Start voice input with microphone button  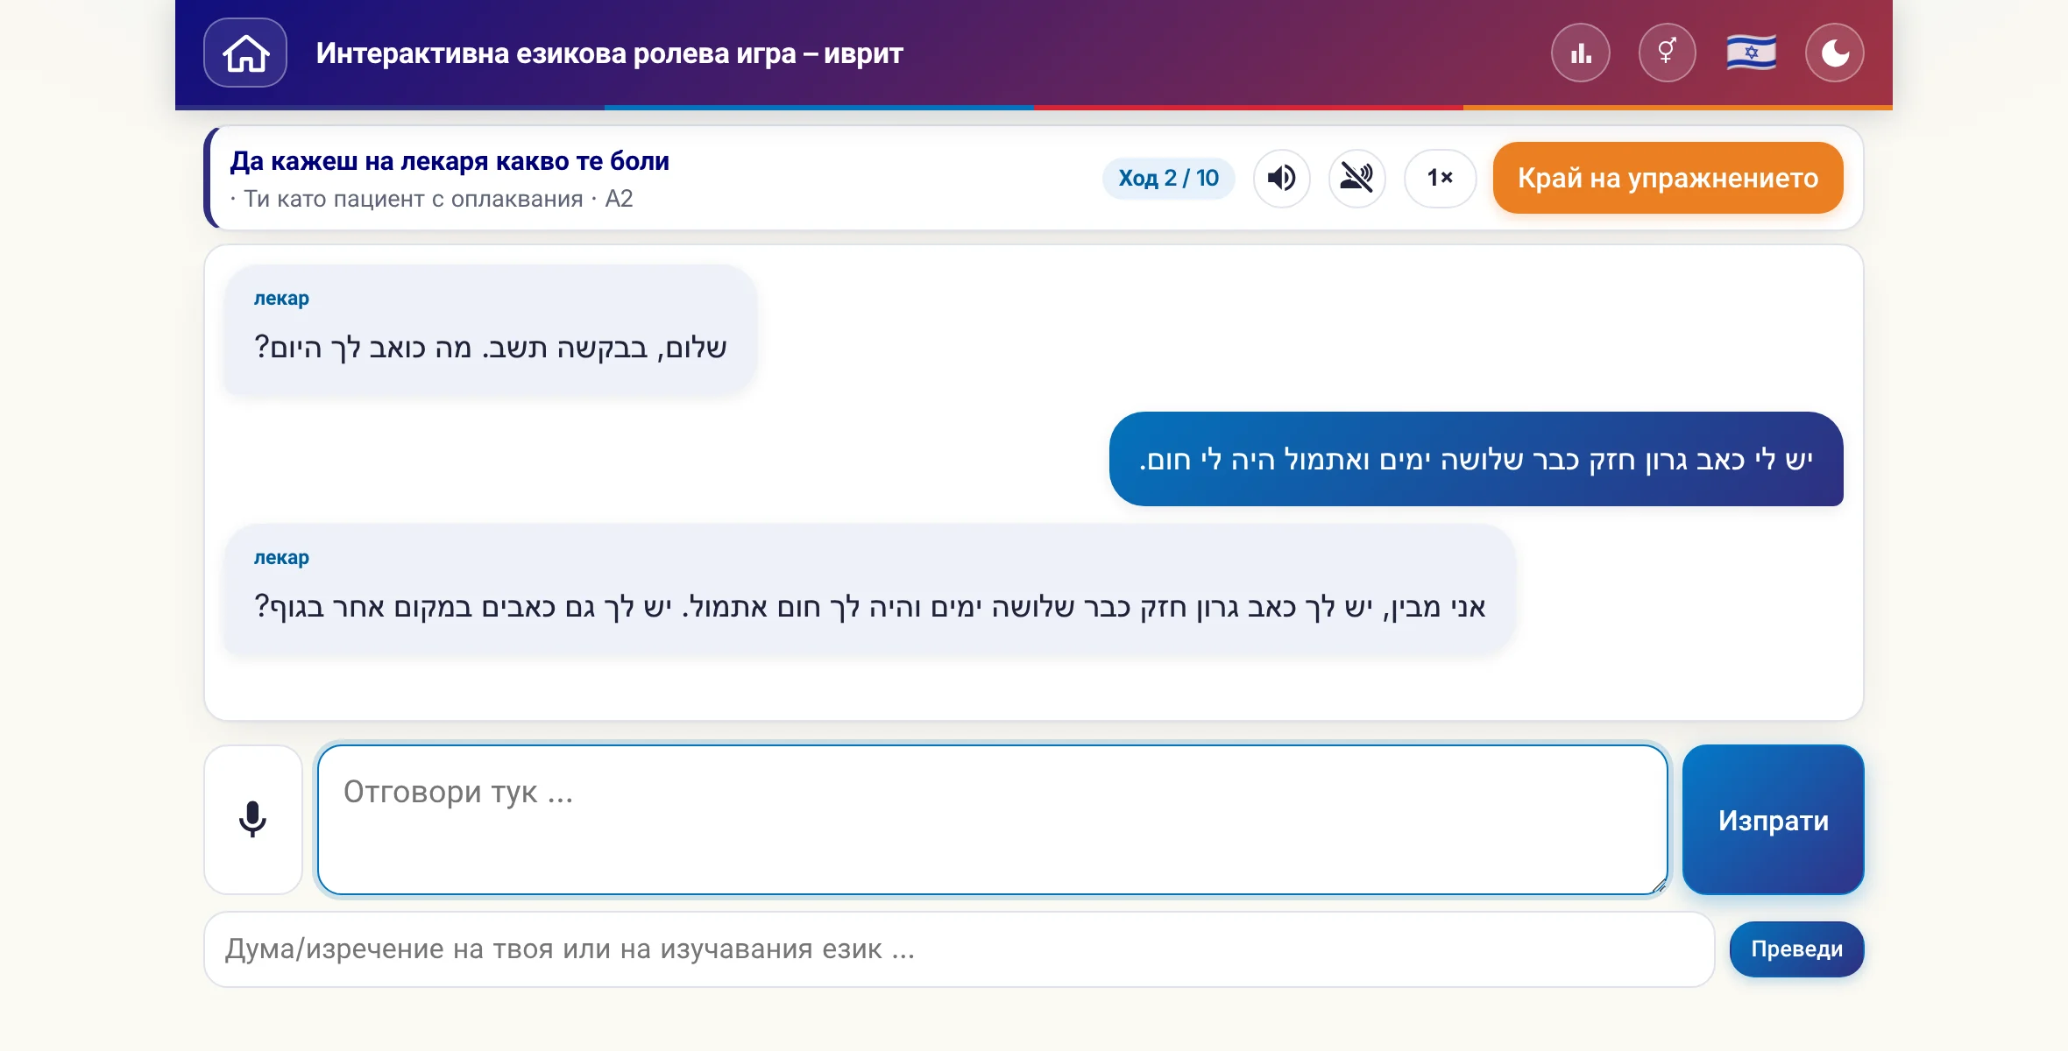pos(253,820)
